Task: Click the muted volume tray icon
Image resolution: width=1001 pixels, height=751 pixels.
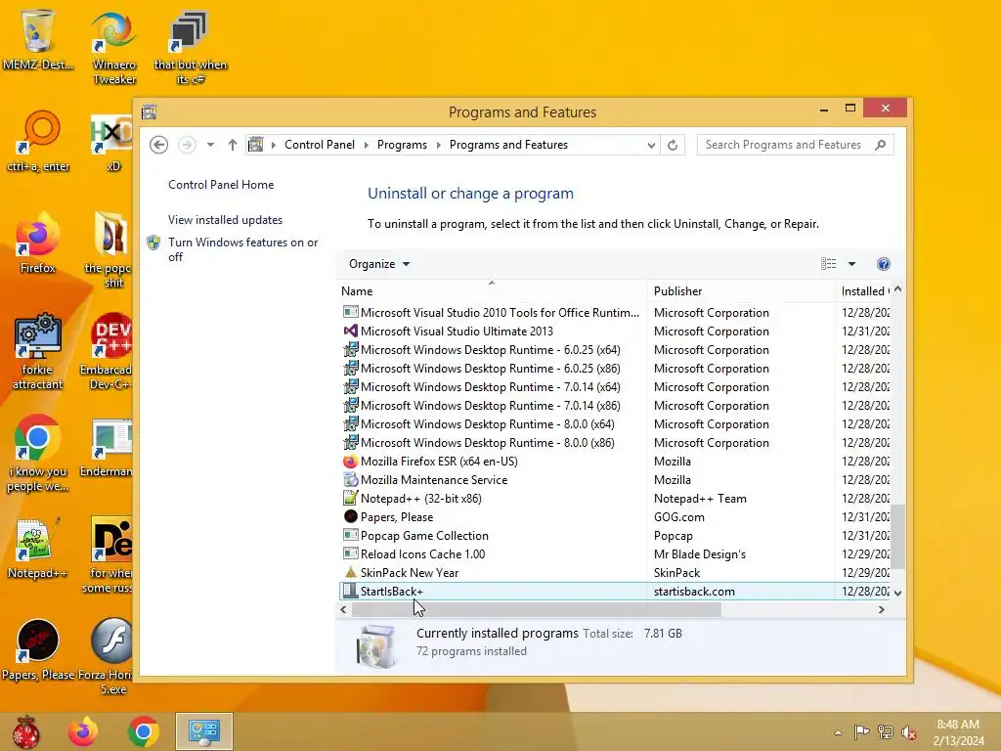Action: click(909, 731)
